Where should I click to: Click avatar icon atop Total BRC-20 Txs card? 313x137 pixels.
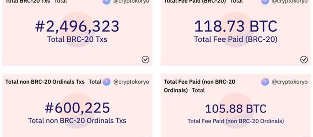[x=106, y=2]
